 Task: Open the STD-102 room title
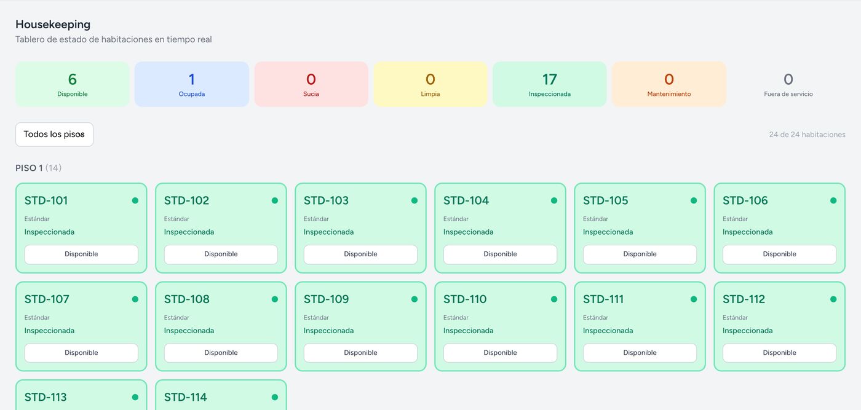186,200
